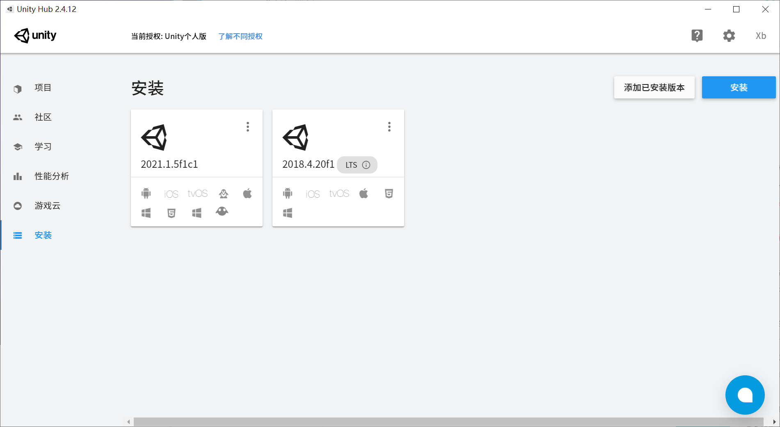Screen dimensions: 780x427
Task: Click the help question mark icon
Action: click(x=697, y=36)
